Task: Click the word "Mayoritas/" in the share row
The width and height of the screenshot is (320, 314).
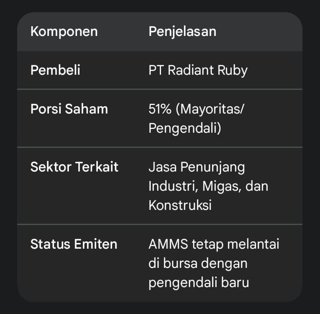Action: tap(214, 109)
